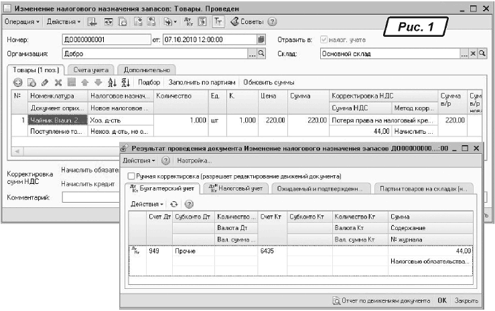Screen dimensions: 495x311
Task: Click the delete row X icon
Action: click(x=58, y=82)
